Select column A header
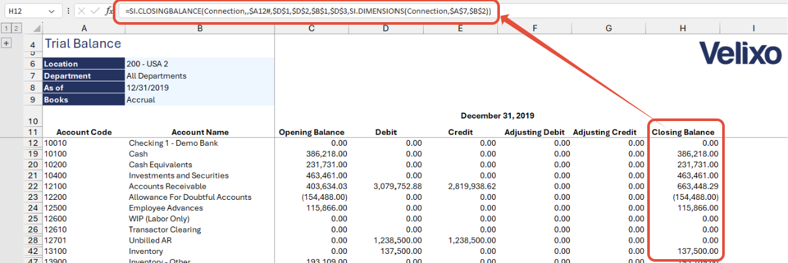This screenshot has width=788, height=263. coord(84,29)
